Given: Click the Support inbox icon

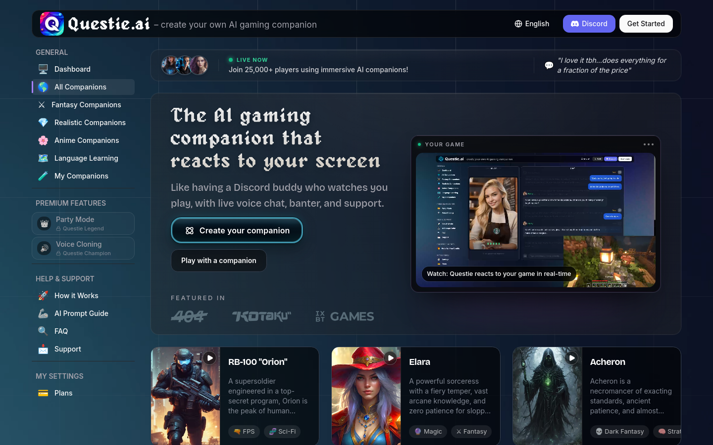Looking at the screenshot, I should click(43, 349).
